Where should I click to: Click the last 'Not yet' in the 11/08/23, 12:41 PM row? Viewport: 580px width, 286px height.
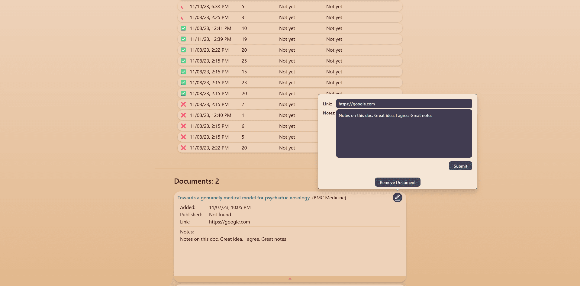coord(334,28)
